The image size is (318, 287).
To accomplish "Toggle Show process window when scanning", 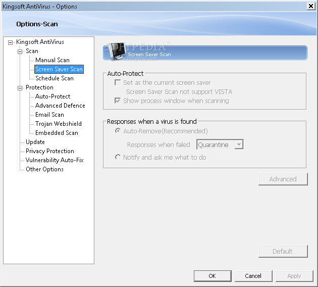I will [x=118, y=101].
